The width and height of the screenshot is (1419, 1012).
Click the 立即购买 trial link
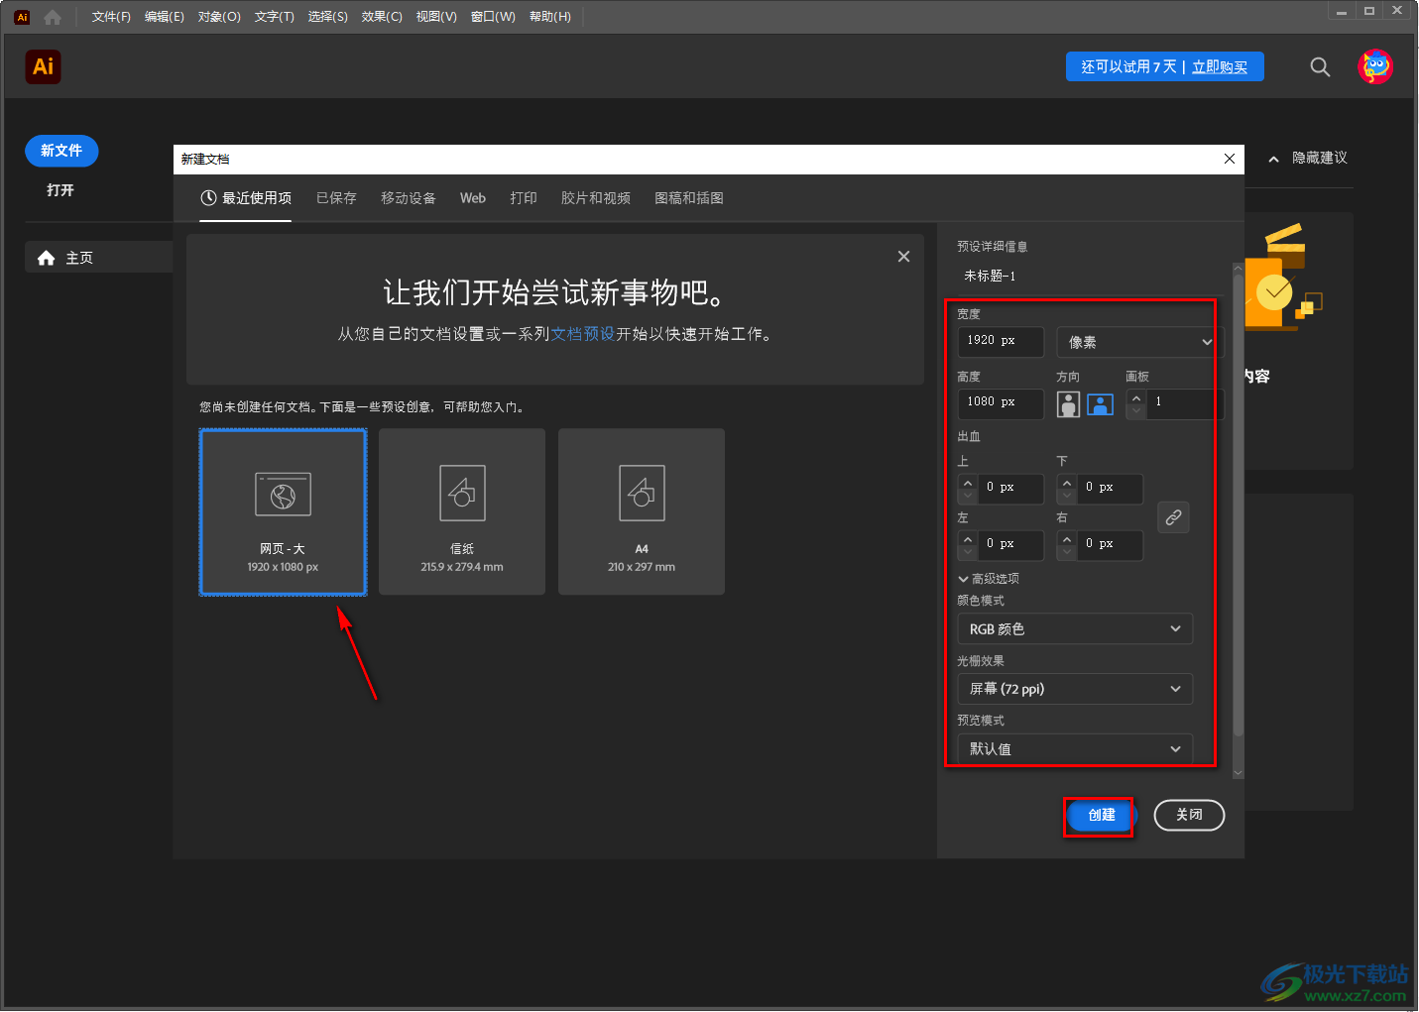point(1220,66)
